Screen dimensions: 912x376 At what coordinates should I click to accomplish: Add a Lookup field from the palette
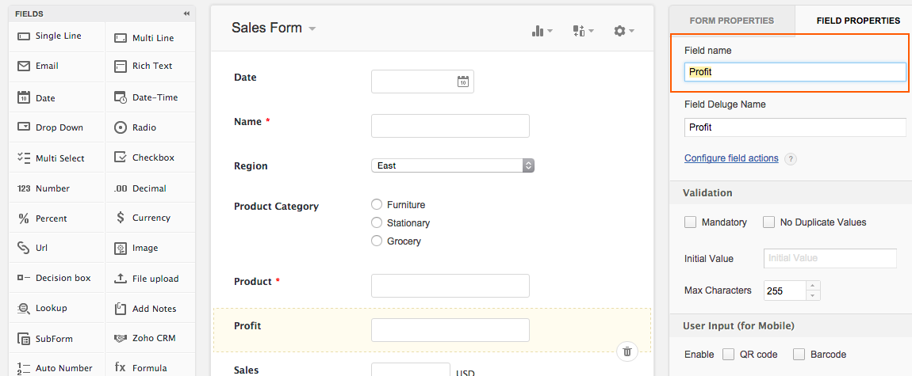coord(56,308)
